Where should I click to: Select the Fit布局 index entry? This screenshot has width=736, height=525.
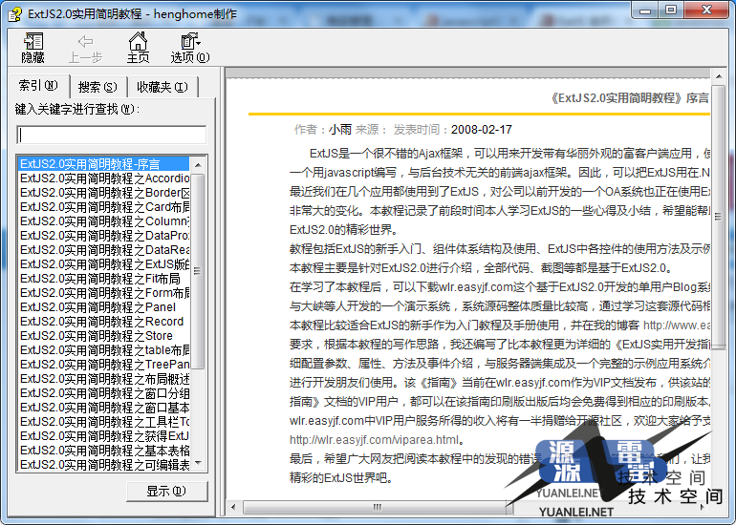104,279
